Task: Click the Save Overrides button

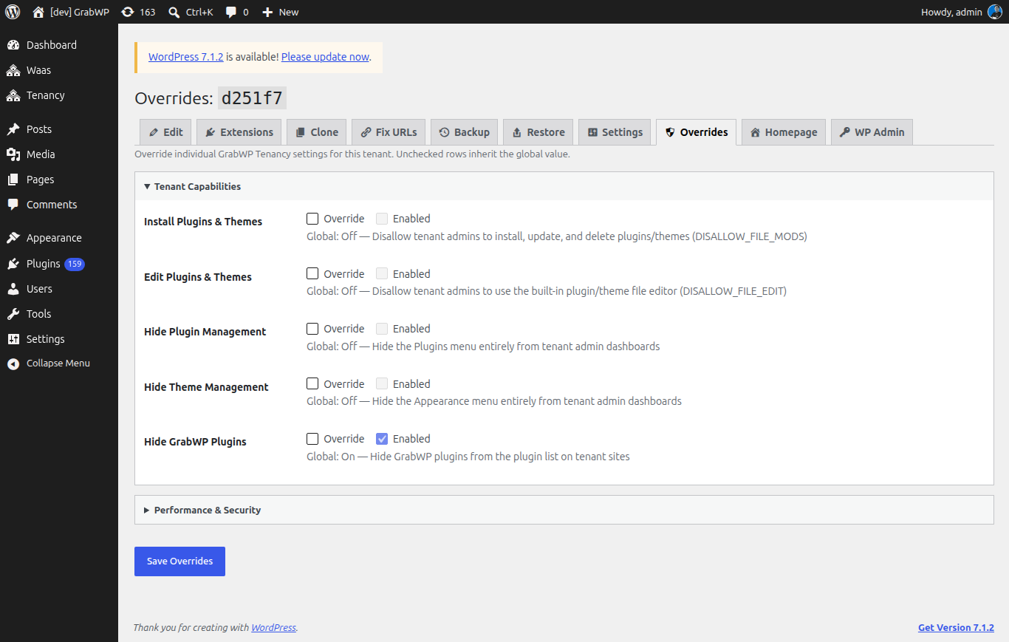Action: point(179,561)
